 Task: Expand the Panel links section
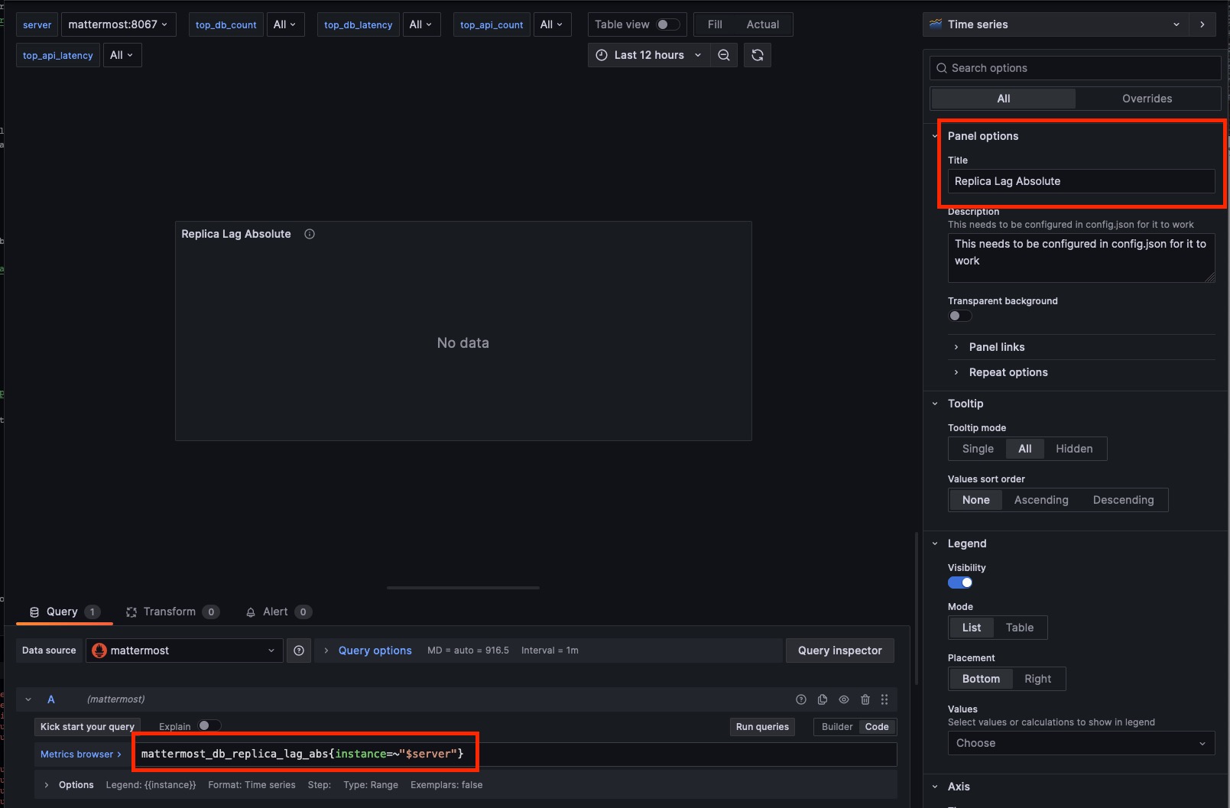(995, 347)
